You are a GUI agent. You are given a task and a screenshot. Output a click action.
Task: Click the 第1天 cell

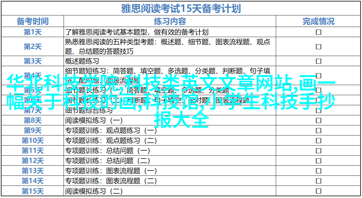pos(32,32)
